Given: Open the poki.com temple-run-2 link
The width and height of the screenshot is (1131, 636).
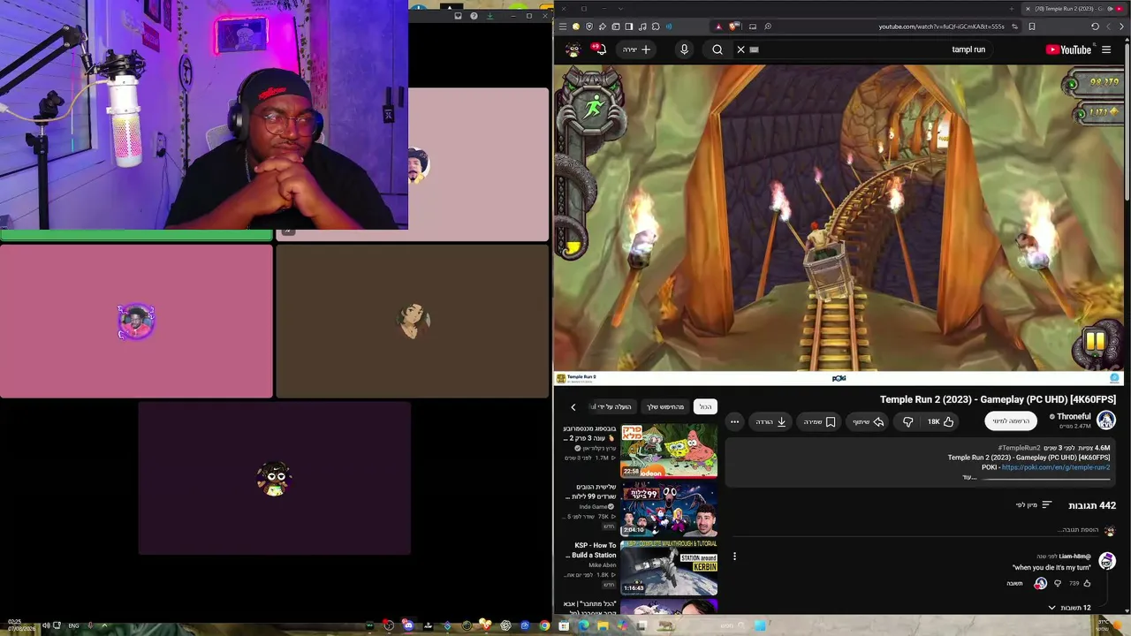Looking at the screenshot, I should (1056, 467).
